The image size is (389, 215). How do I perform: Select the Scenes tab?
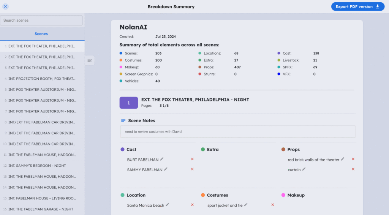coord(41,34)
